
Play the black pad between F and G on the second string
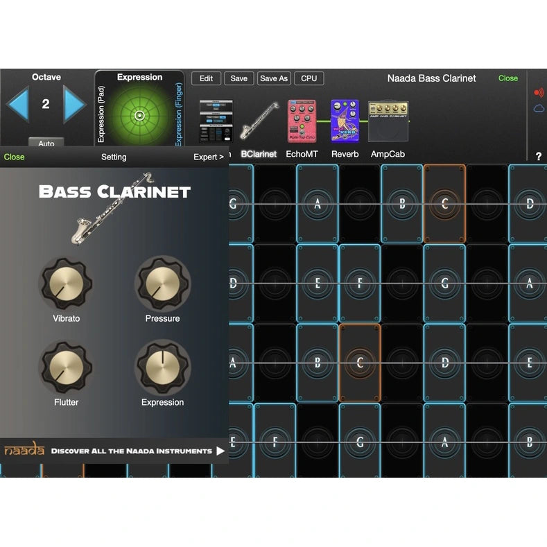click(402, 284)
